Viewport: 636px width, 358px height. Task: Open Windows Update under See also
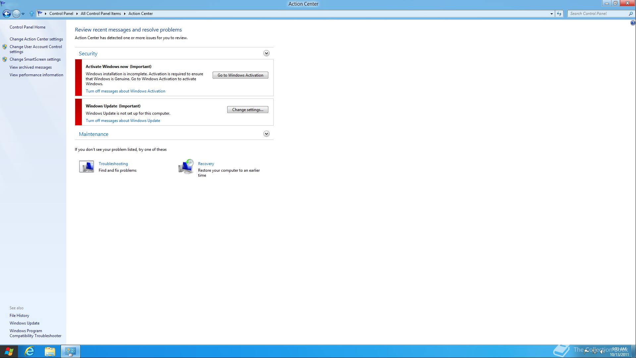click(x=25, y=323)
